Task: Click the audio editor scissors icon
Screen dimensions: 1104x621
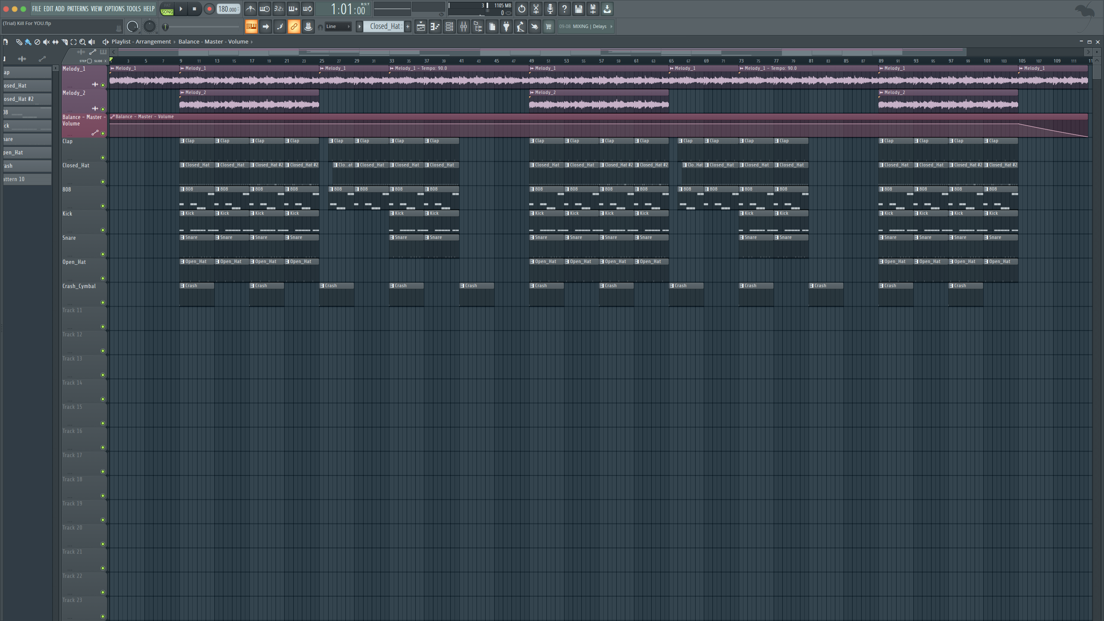Action: (536, 9)
